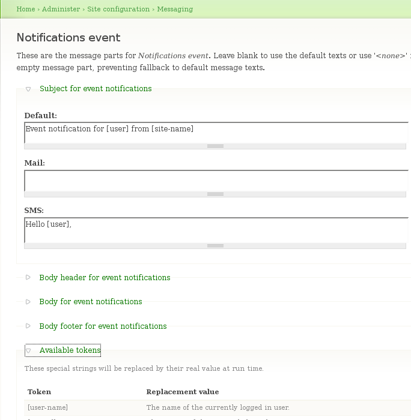Screen dimensions: 411x420
Task: Open Site configuration breadcrumb link
Action: 118,9
